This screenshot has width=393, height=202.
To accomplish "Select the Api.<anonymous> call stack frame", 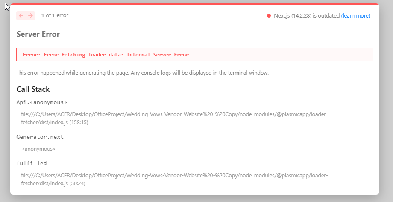I will click(x=41, y=102).
